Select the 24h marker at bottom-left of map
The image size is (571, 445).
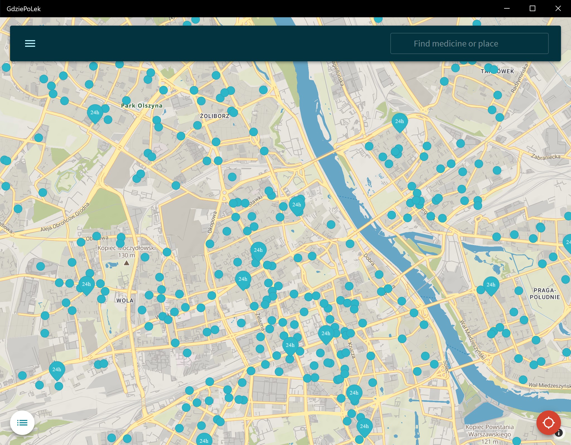pos(57,370)
